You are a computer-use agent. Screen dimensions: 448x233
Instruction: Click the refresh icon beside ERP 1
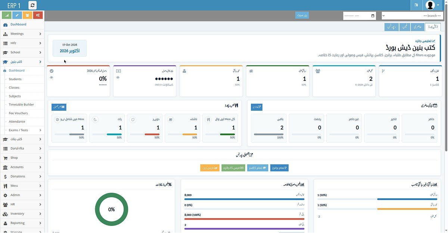(32, 5)
